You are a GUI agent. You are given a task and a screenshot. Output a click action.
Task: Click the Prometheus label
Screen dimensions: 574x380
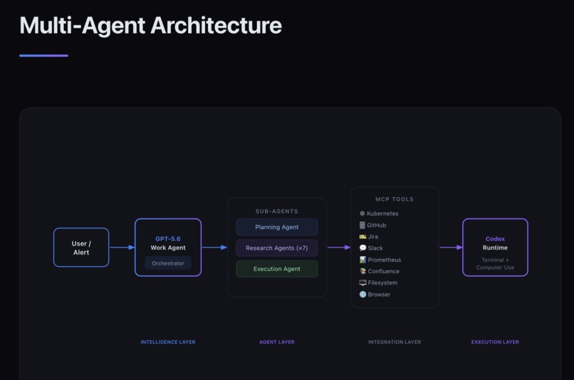click(x=385, y=260)
